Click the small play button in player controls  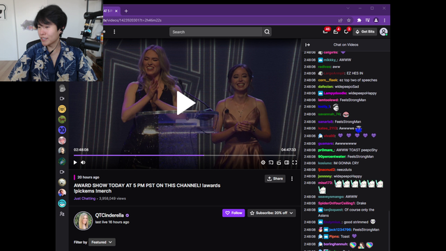(75, 162)
